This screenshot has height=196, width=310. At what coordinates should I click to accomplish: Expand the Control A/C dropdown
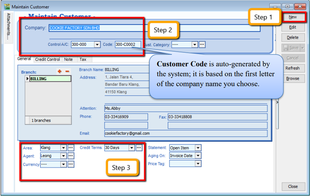click(x=97, y=44)
